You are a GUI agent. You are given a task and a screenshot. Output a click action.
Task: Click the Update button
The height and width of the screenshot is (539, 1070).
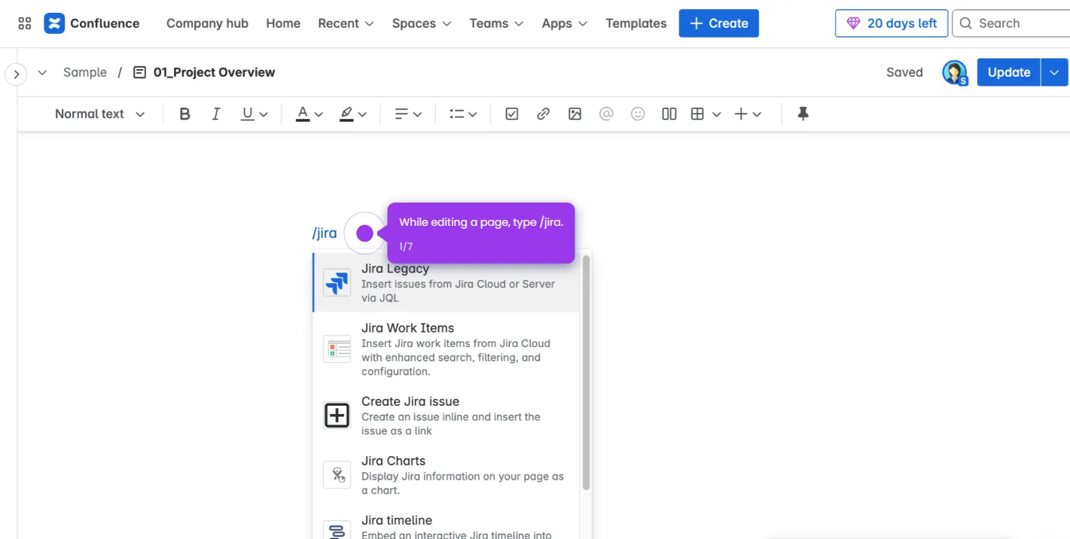coord(1009,72)
